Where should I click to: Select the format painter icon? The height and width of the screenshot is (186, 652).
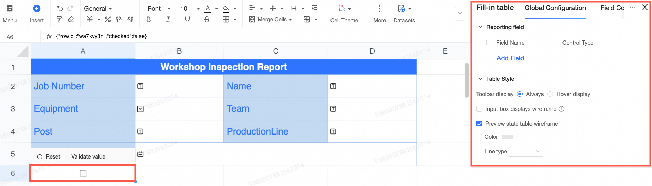pos(60,20)
